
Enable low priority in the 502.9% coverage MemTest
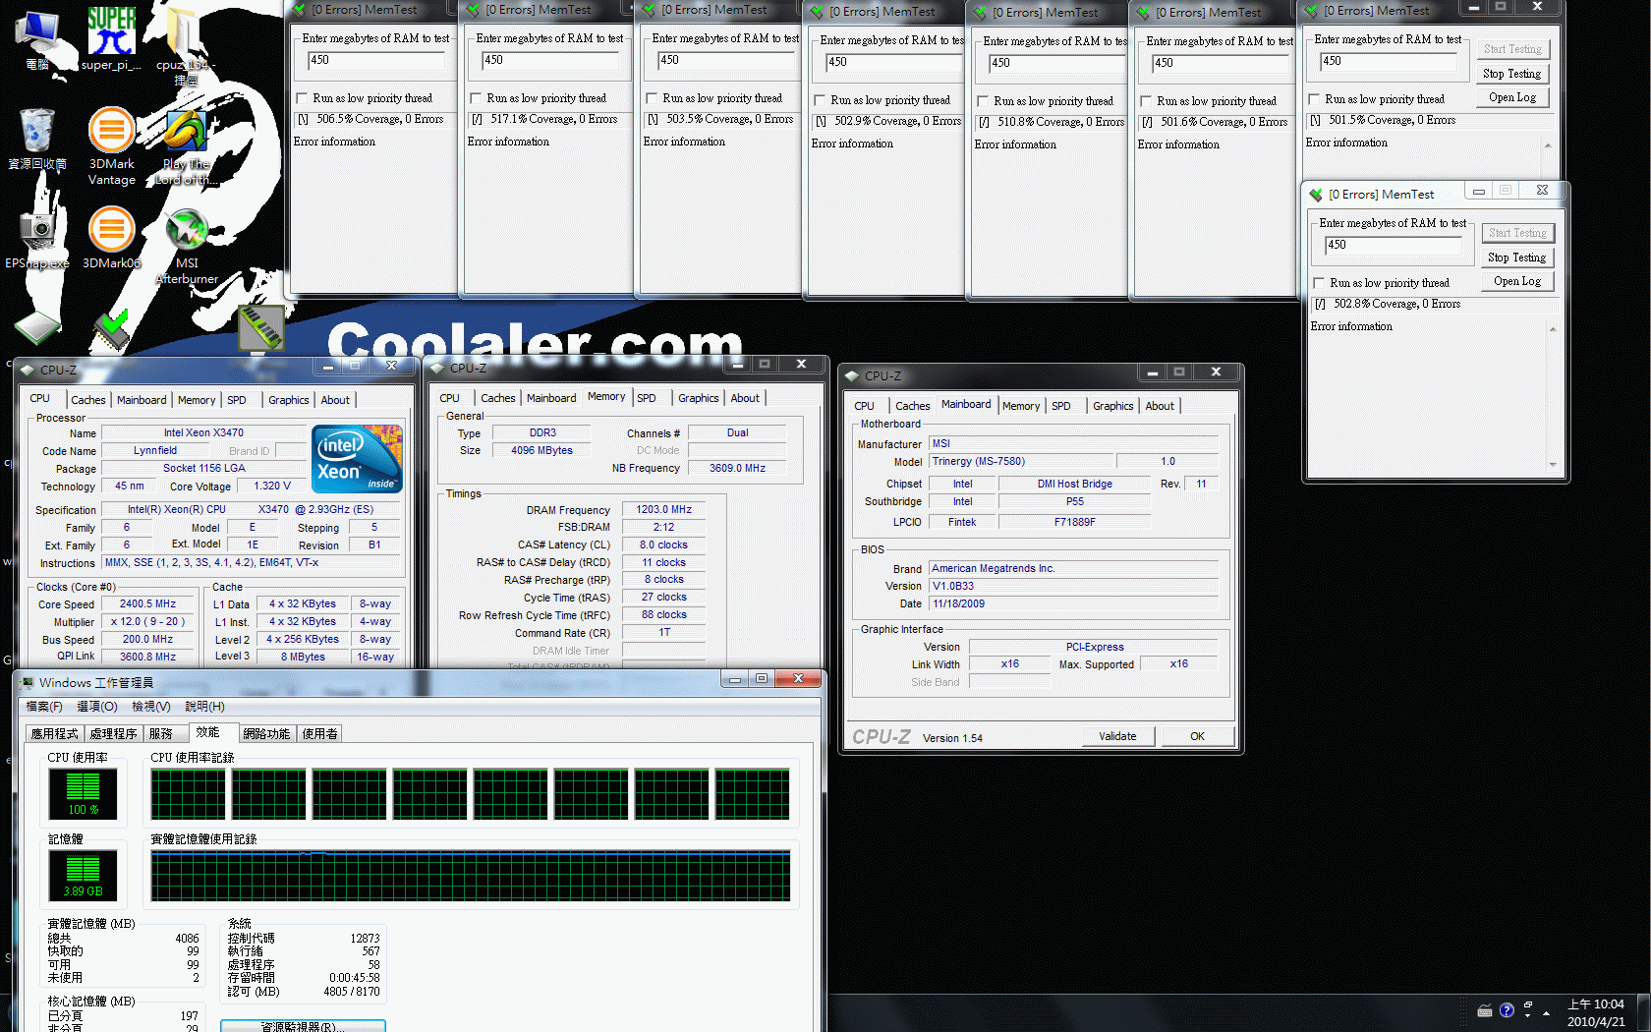820,100
